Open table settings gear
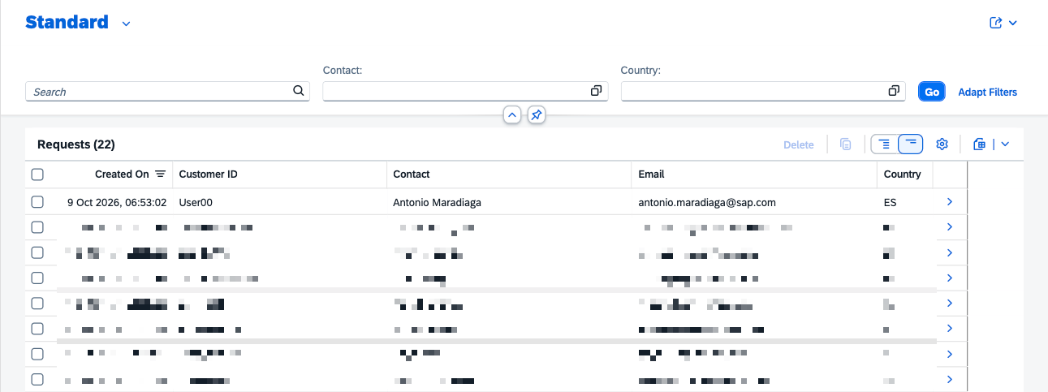1048x392 pixels. (942, 144)
